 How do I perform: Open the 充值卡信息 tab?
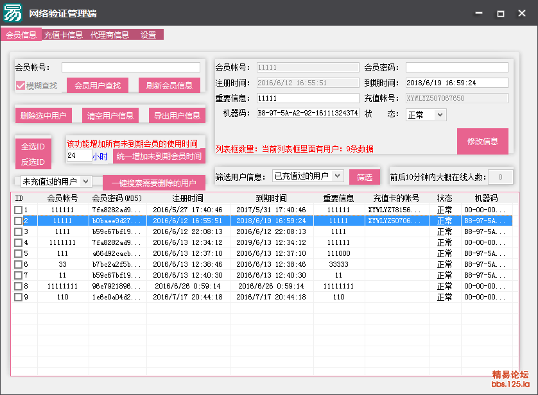pos(63,35)
